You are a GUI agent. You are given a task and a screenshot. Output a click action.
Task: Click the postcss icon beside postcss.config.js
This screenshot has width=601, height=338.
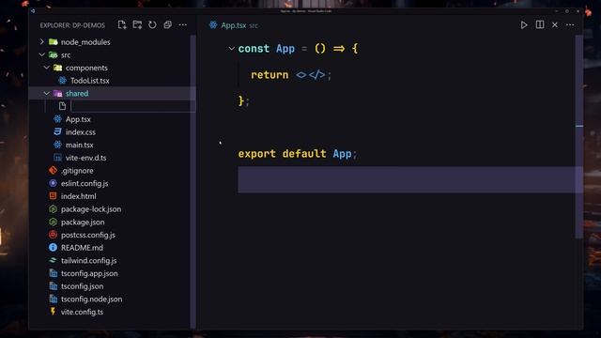click(x=53, y=235)
